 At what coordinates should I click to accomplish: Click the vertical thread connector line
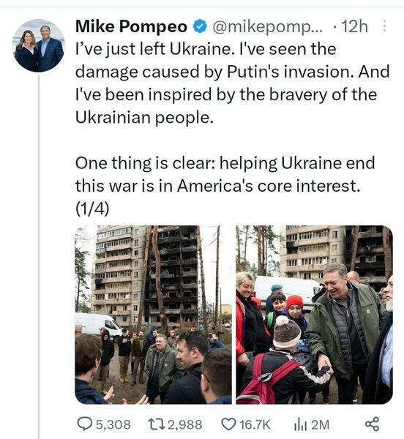[x=39, y=256]
